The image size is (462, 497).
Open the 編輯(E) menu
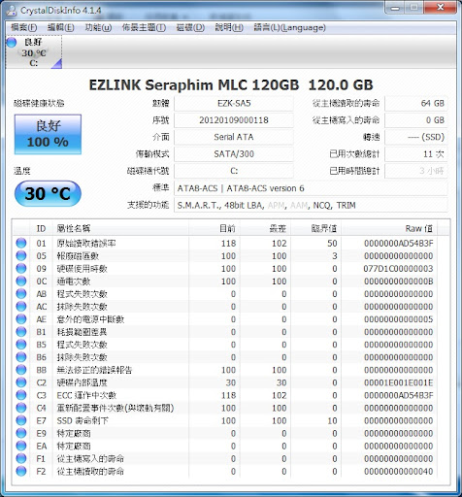pos(60,27)
